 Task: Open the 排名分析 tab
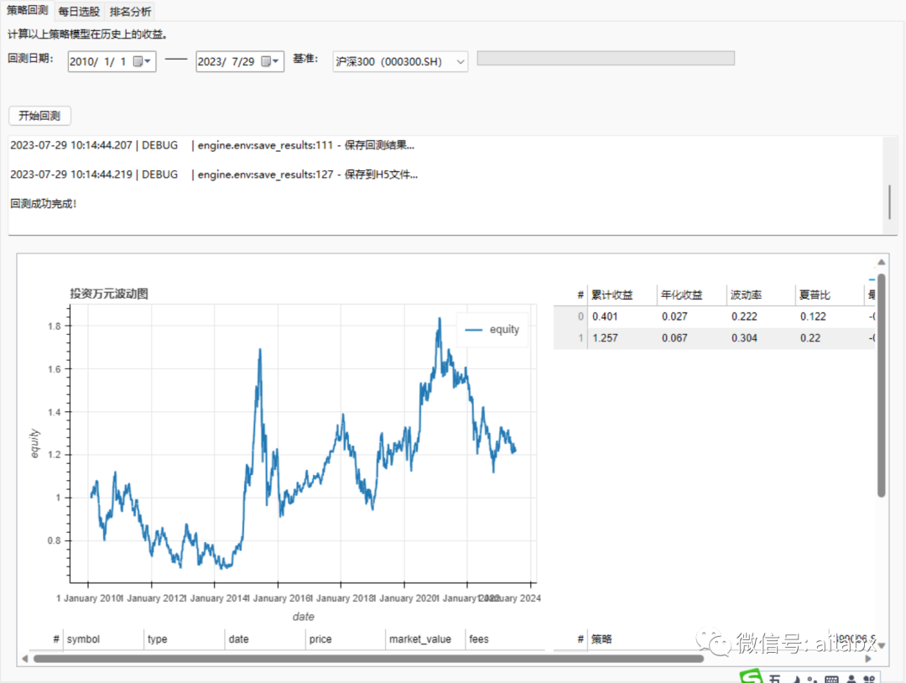(131, 12)
